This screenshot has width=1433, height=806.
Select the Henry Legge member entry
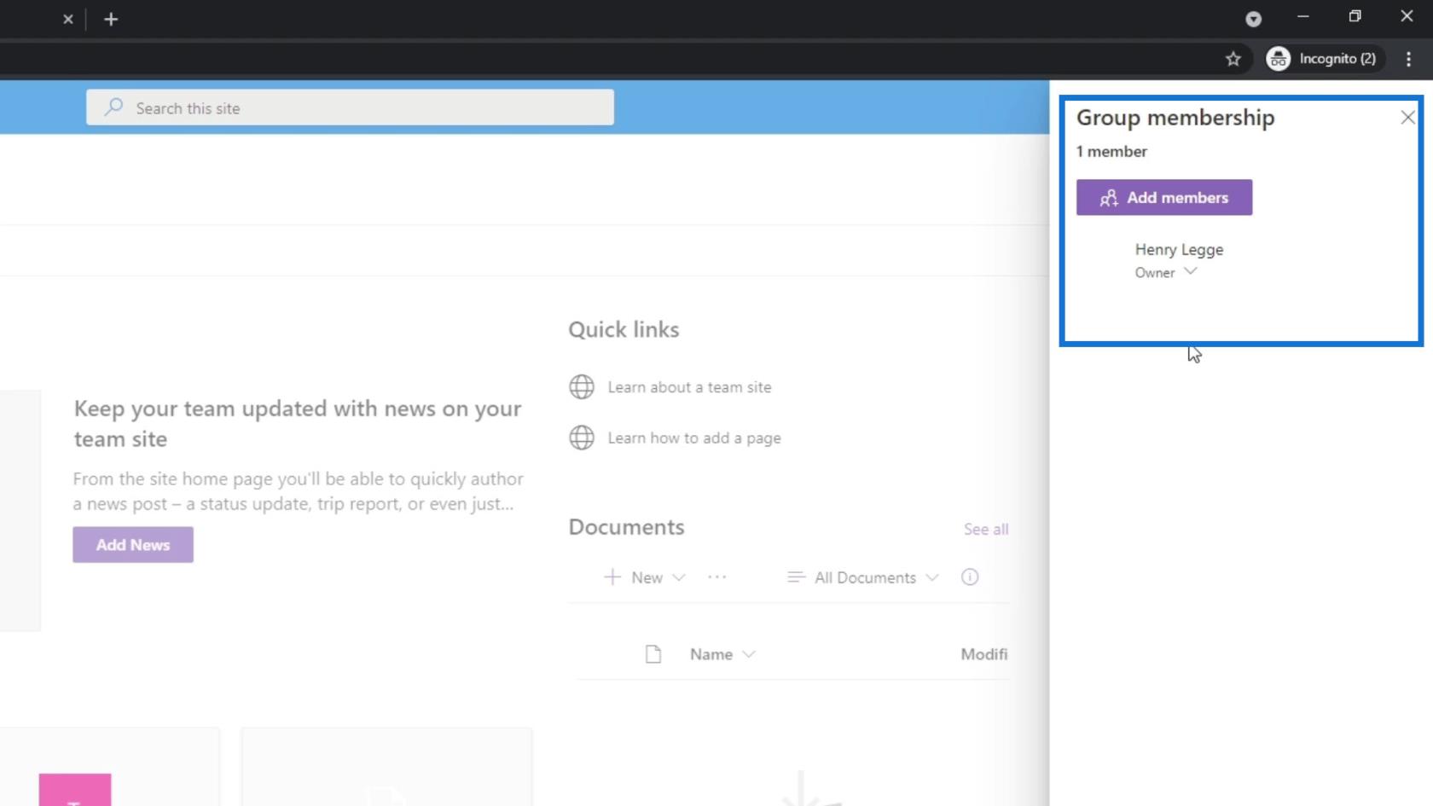[1179, 249]
